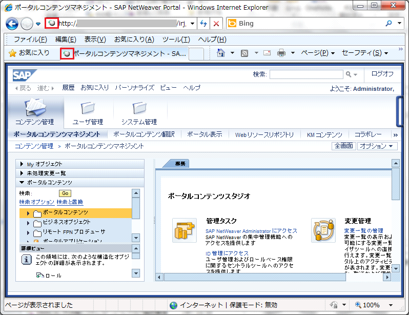Click the SAP logo
This screenshot has height=315, width=409.
coord(24,75)
